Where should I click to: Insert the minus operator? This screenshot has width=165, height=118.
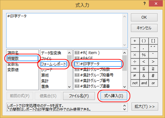135,48
